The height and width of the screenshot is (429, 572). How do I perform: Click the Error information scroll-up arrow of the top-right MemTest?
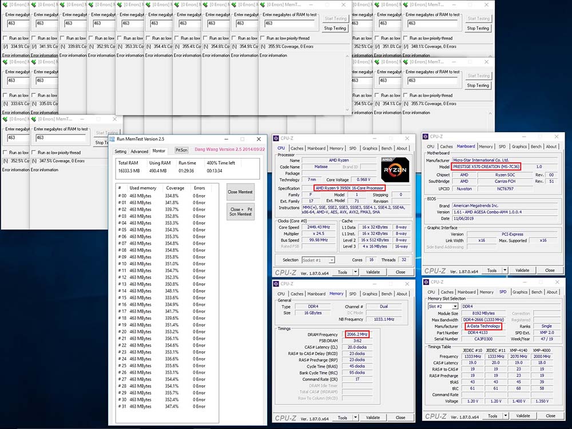491,55
